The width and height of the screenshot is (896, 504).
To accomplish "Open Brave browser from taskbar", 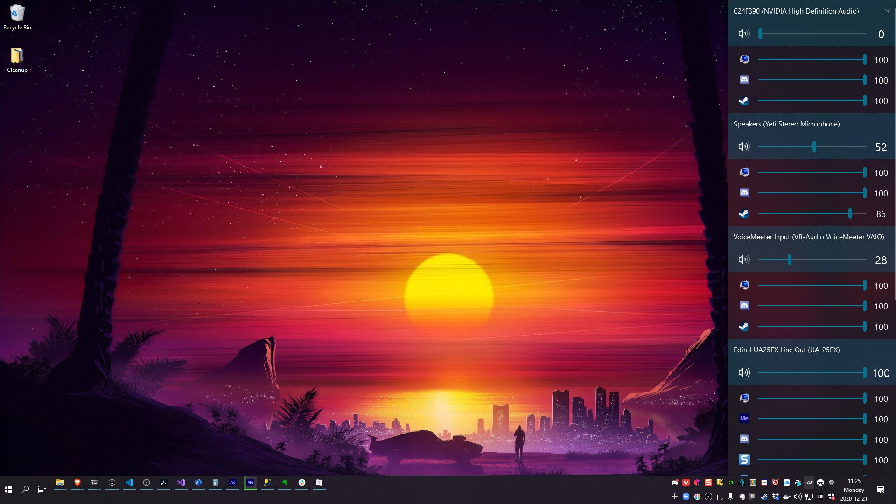I will (77, 483).
